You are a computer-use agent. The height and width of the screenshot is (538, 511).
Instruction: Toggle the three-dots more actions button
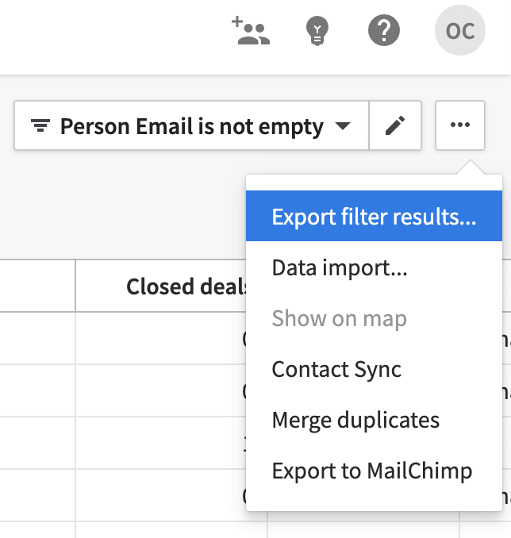(x=460, y=125)
